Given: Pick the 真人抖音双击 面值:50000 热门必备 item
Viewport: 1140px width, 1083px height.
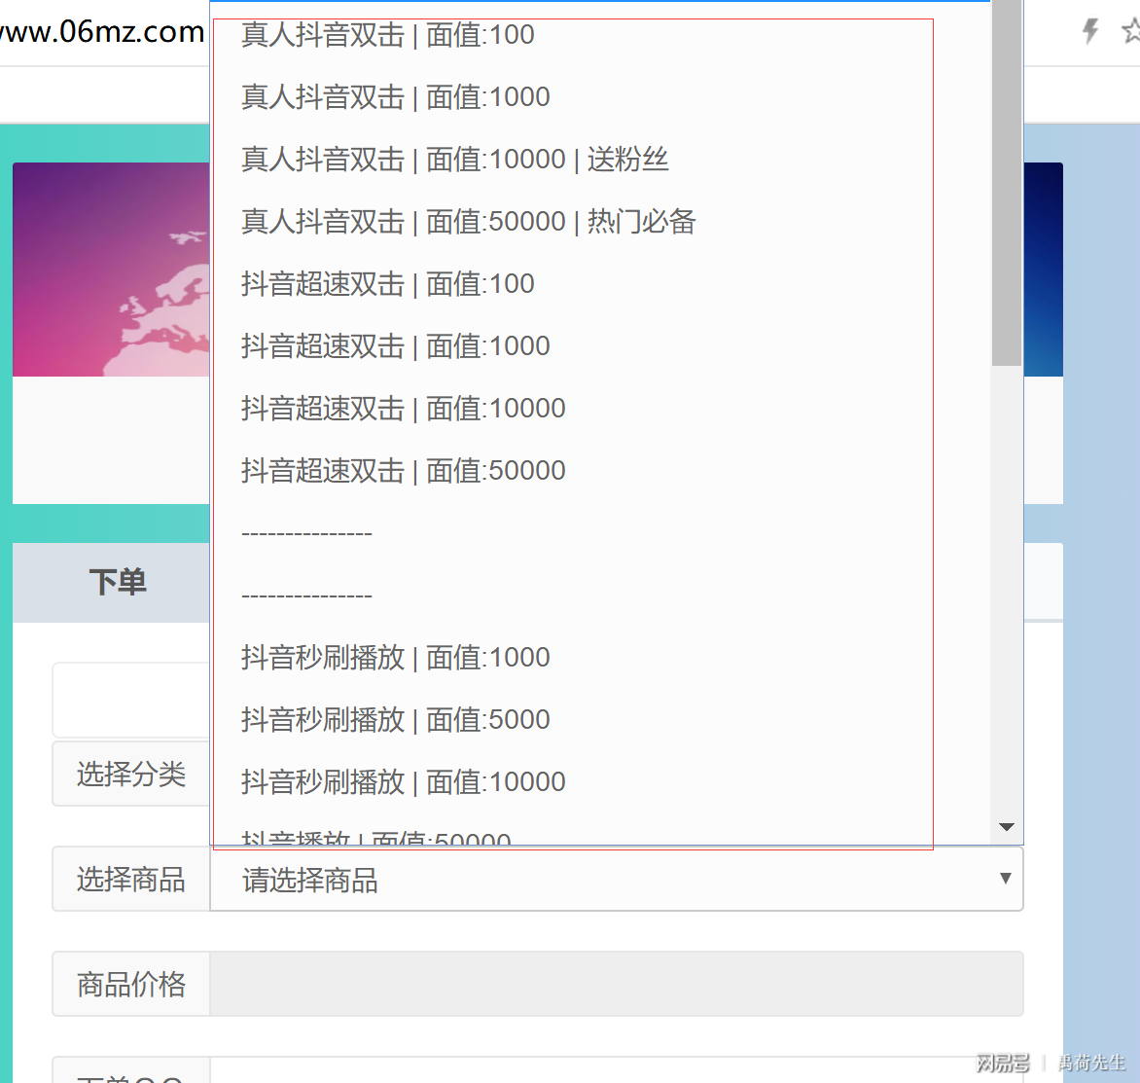Looking at the screenshot, I should 468,221.
